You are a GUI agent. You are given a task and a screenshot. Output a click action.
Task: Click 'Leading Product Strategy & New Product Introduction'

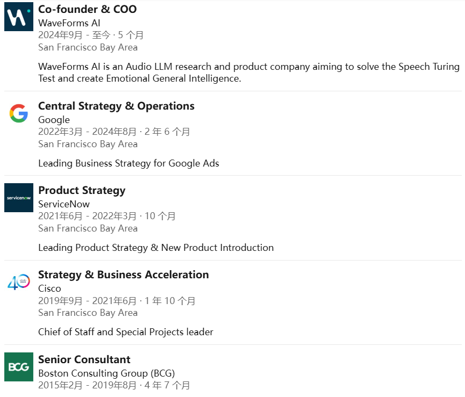pos(156,248)
